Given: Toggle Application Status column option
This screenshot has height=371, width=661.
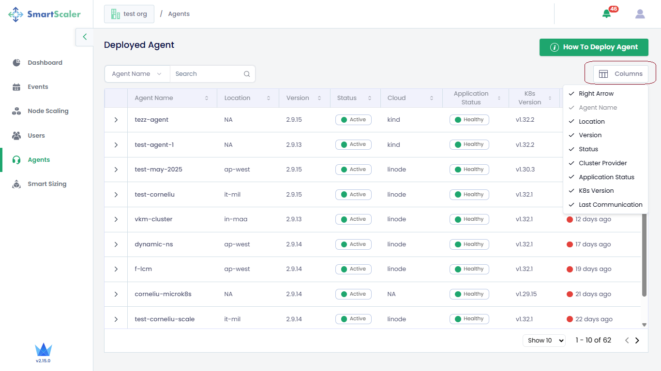Looking at the screenshot, I should pyautogui.click(x=605, y=177).
